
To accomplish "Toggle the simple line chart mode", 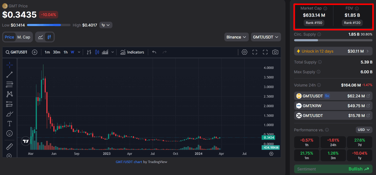I will (40, 37).
